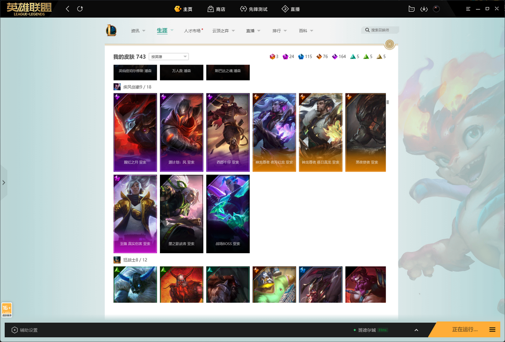Expand the 百科 wiki menu
505x342 pixels.
tap(306, 31)
